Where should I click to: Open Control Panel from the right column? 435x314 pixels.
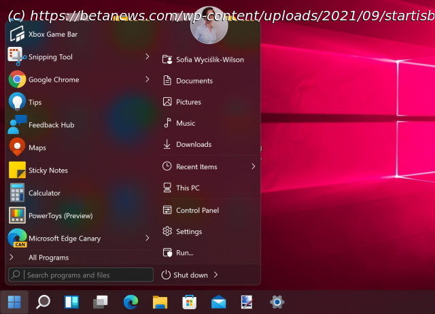pyautogui.click(x=197, y=211)
